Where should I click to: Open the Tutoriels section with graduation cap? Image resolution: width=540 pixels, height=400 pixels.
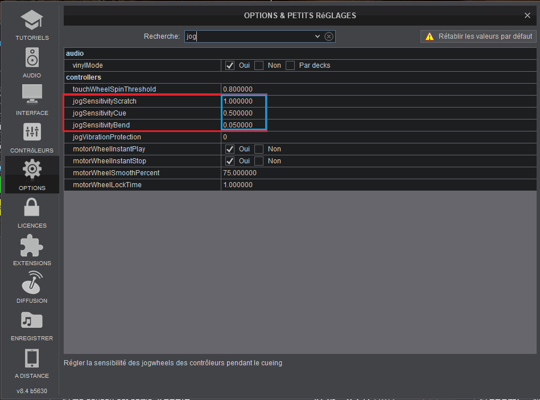pos(32,24)
